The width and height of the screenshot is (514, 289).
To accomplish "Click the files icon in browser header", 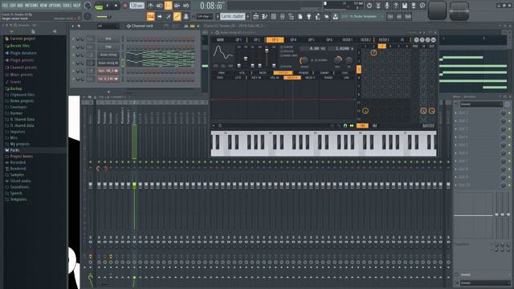I will (33, 31).
